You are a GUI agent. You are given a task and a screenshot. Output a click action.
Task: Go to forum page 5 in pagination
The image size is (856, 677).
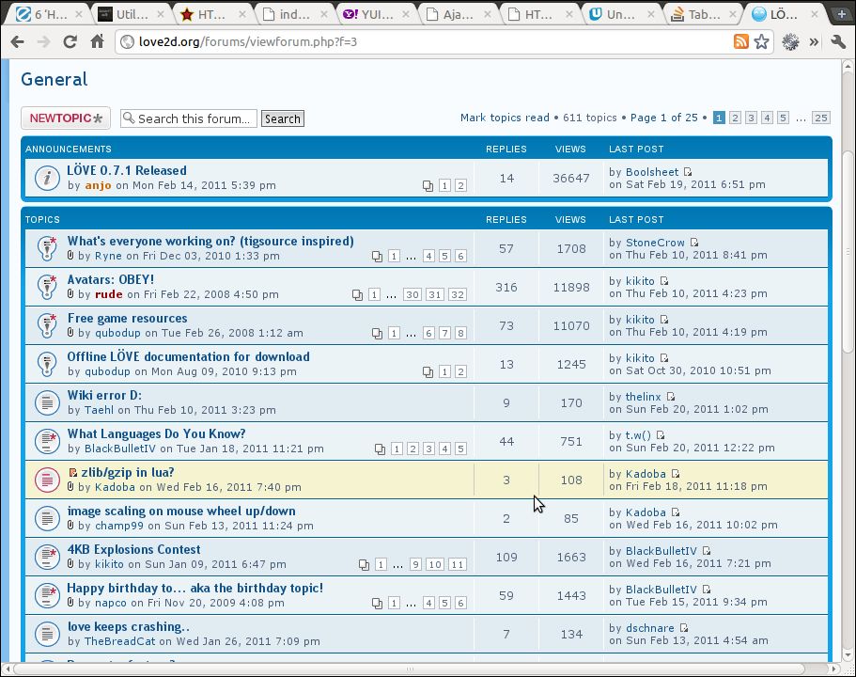(783, 118)
